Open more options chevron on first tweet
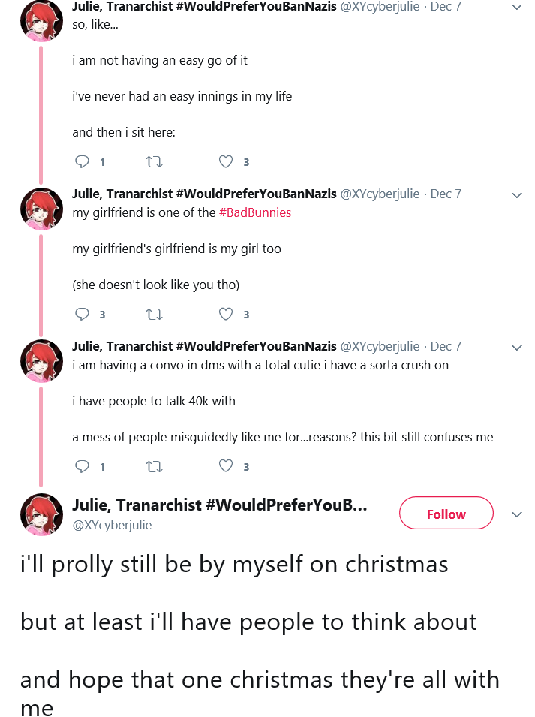The image size is (535, 717). coord(517,8)
